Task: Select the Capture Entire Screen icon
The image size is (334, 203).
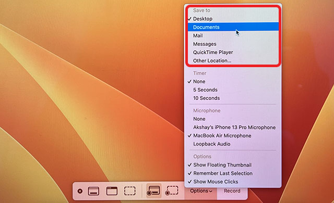Action: point(93,191)
